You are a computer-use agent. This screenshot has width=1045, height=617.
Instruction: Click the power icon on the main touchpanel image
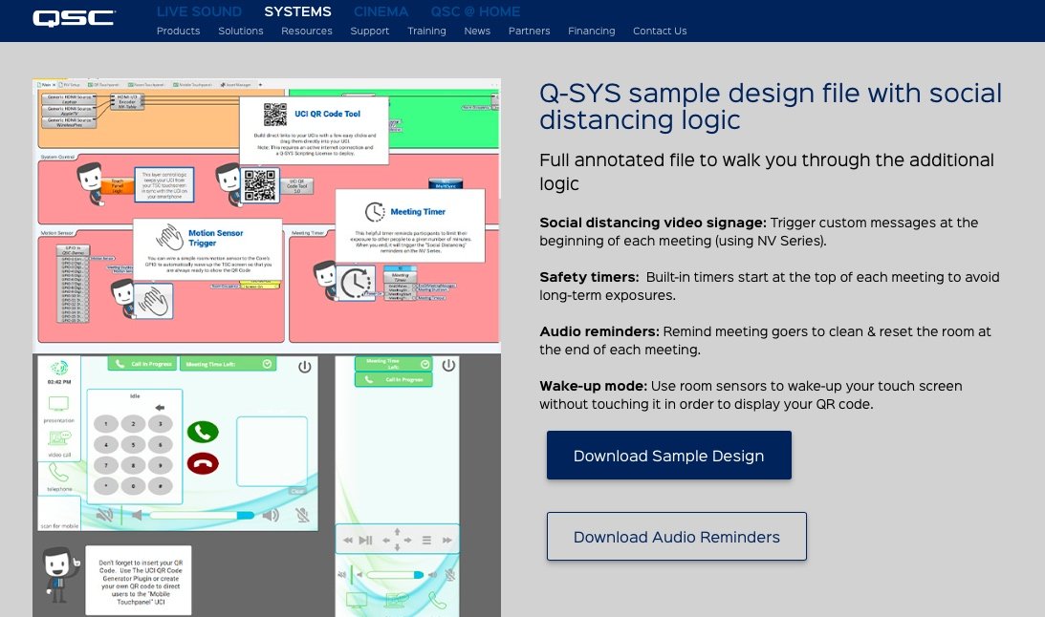(x=305, y=367)
